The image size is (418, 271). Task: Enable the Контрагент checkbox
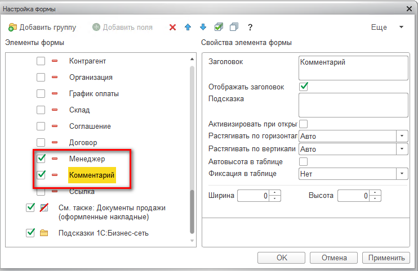coord(41,61)
